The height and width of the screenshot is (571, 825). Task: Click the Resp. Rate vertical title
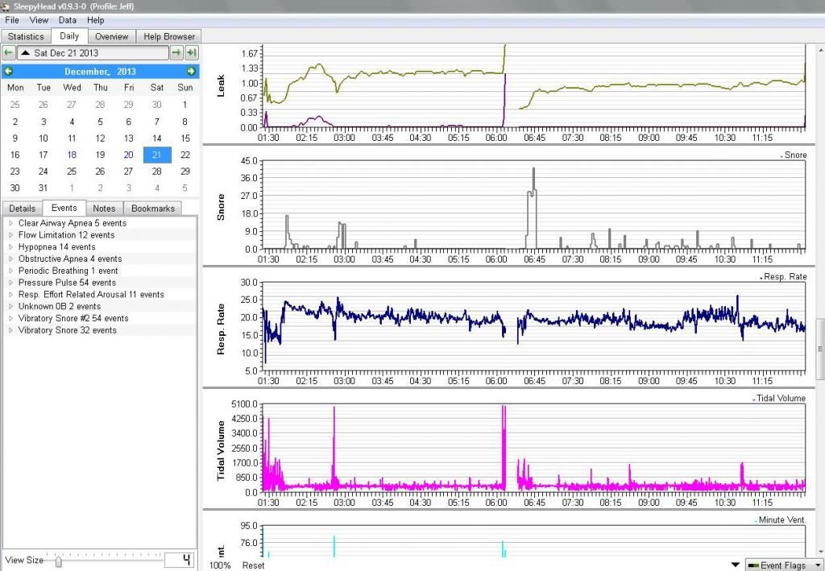click(221, 329)
